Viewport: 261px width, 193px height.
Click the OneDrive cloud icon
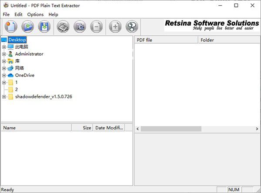pos(10,75)
